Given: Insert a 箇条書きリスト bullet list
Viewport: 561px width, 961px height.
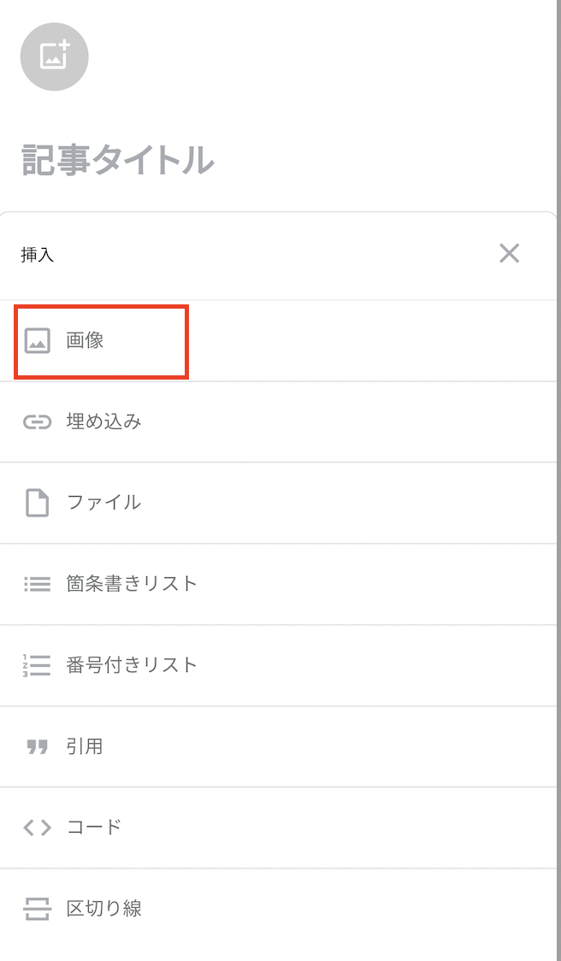Looking at the screenshot, I should coord(132,584).
